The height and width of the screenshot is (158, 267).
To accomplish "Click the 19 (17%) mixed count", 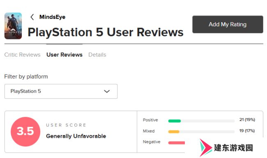I will tap(247, 131).
